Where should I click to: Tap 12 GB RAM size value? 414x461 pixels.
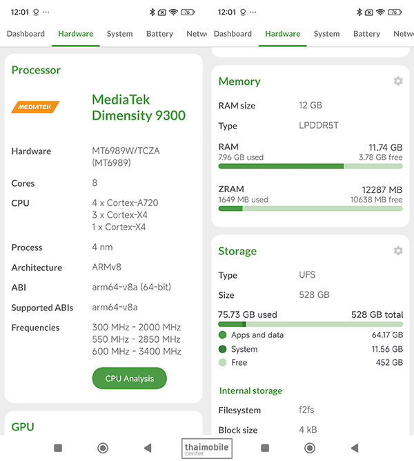(310, 105)
